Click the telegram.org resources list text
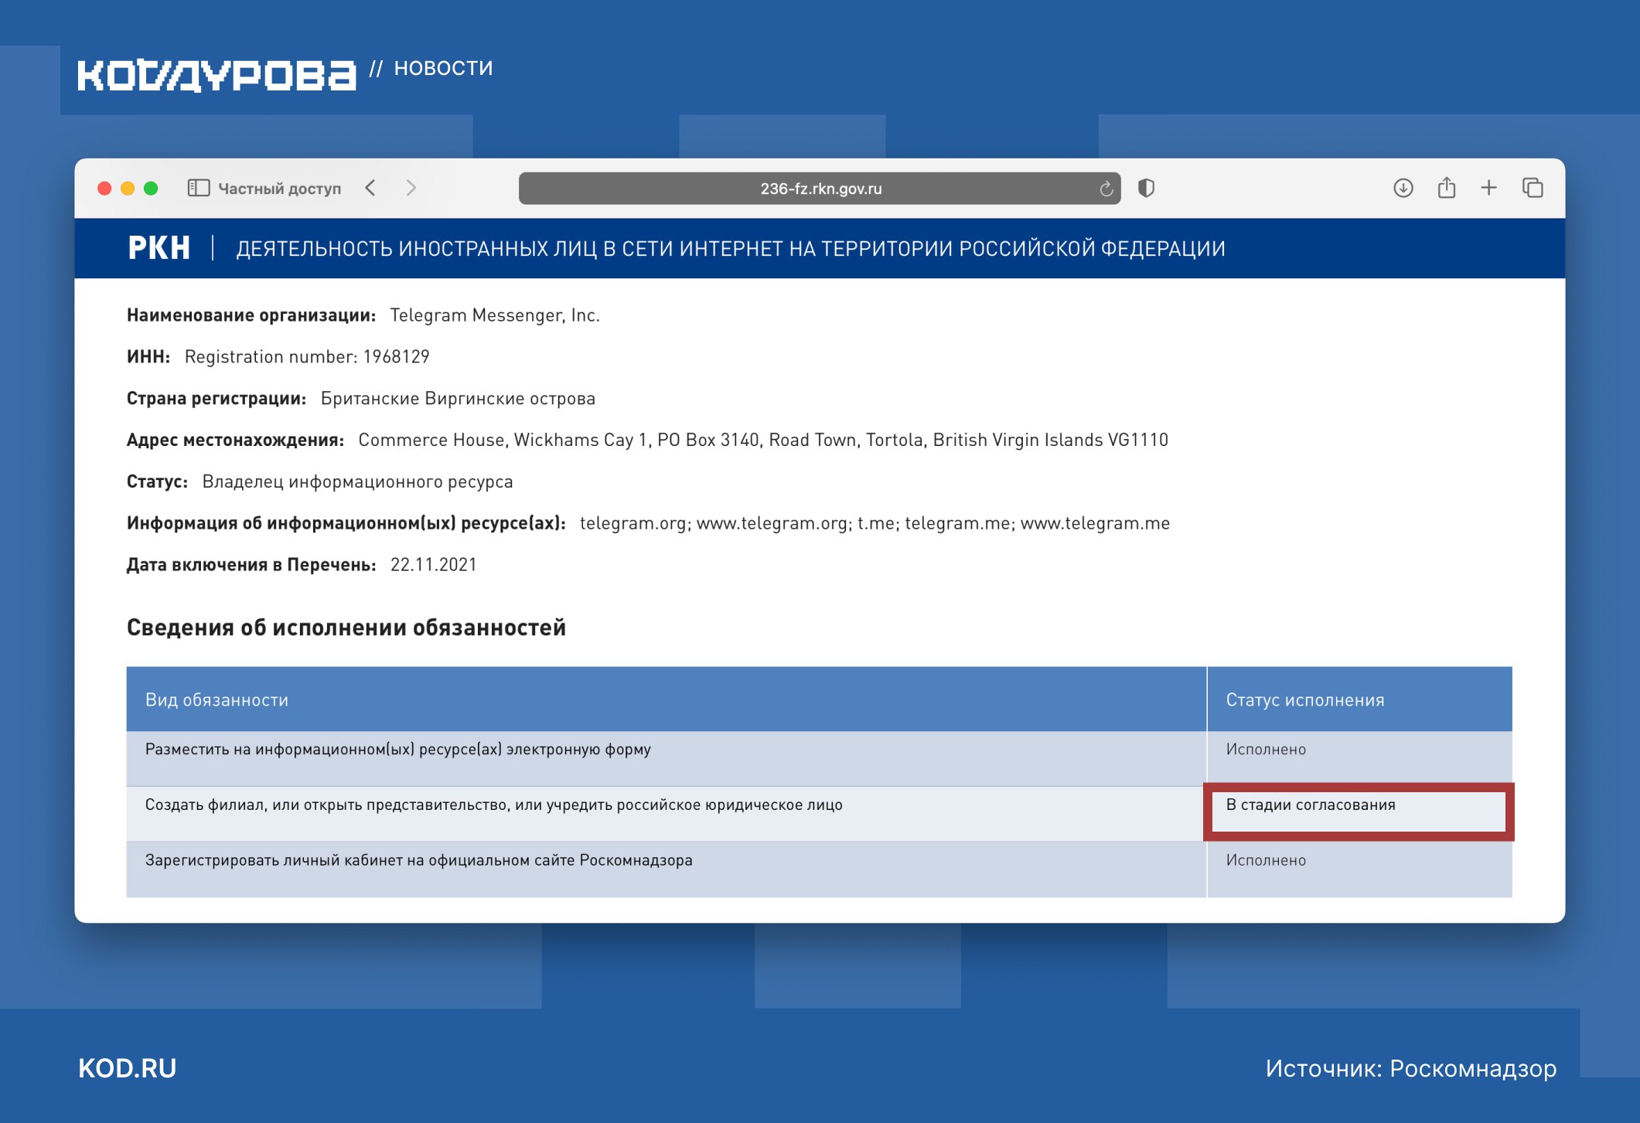Viewport: 1640px width, 1123px height. (x=875, y=524)
